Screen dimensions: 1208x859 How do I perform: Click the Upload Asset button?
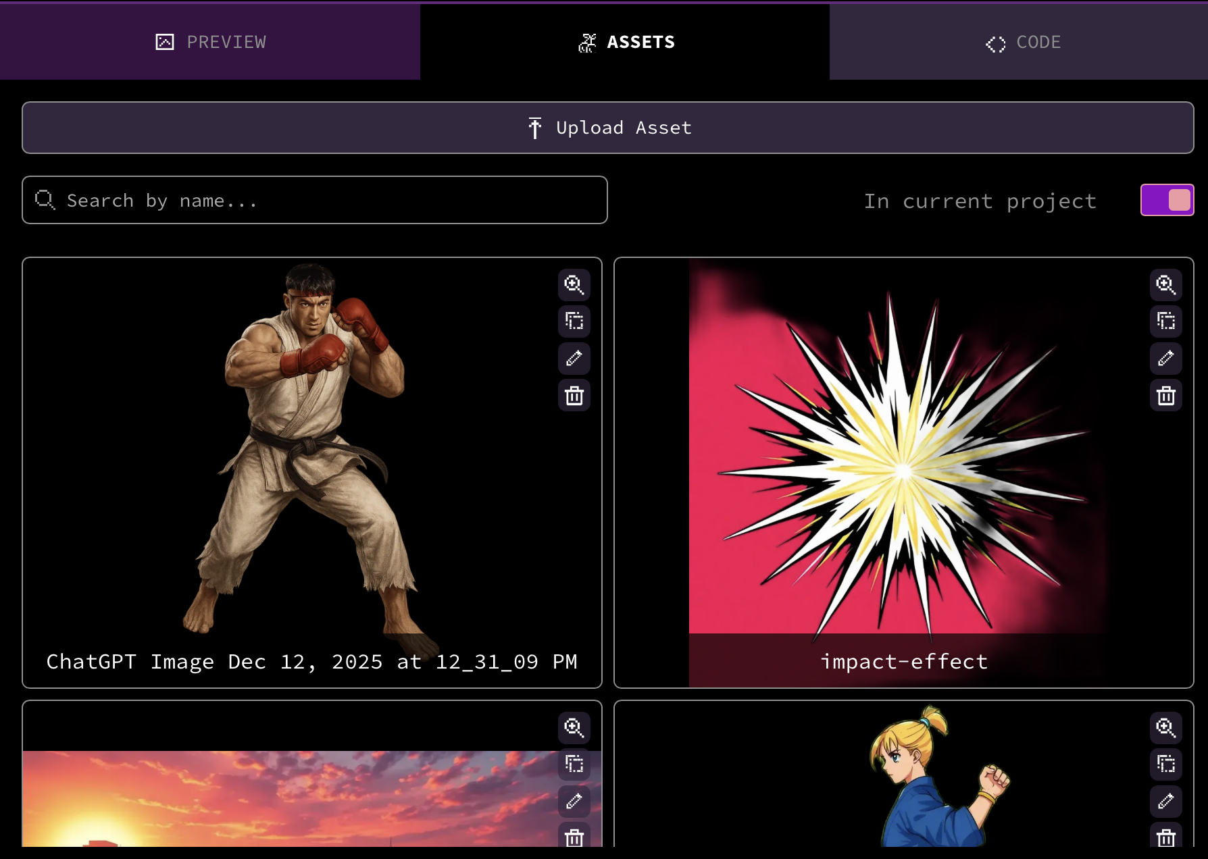pyautogui.click(x=608, y=128)
